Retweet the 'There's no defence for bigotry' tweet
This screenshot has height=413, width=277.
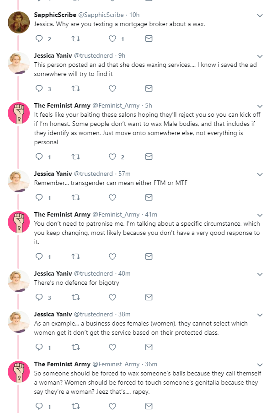point(76,297)
